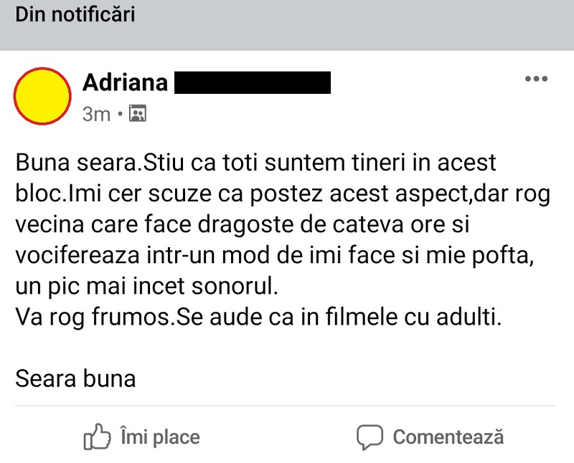Viewport: 574px width, 463px height.
Task: Click the 3m timestamp link
Action: click(x=97, y=113)
